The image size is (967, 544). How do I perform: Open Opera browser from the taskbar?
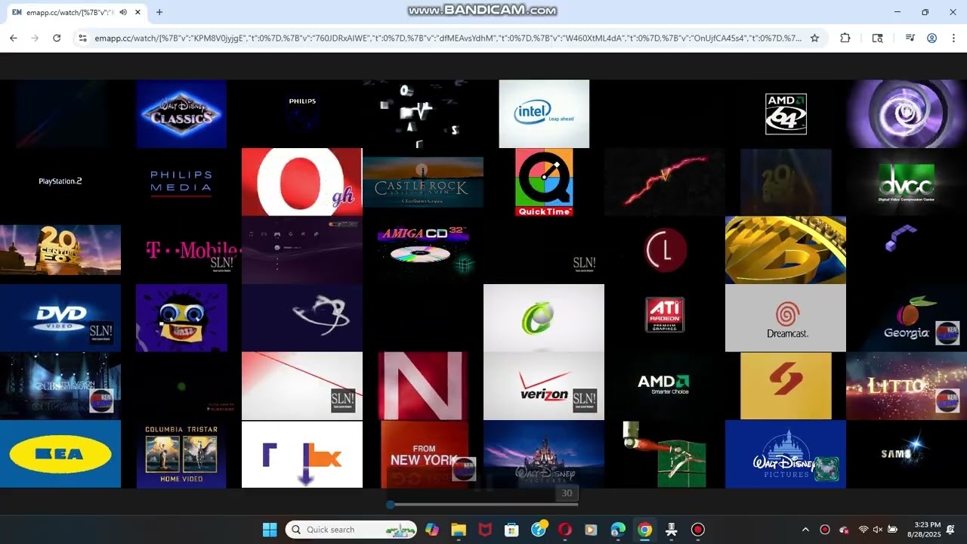pyautogui.click(x=564, y=530)
